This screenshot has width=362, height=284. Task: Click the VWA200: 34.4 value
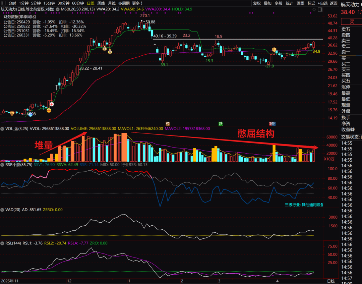(158, 9)
